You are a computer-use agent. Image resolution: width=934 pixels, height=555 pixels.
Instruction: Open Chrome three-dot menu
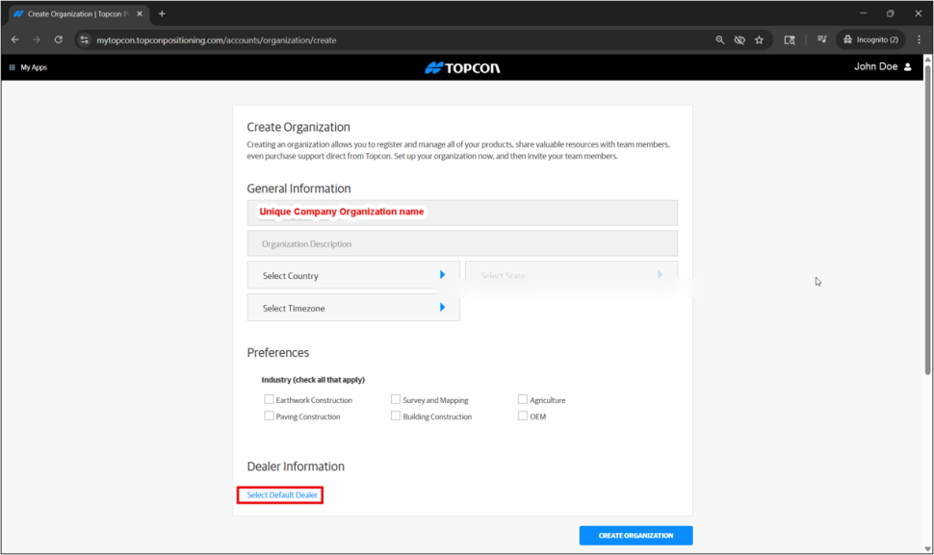coord(919,40)
